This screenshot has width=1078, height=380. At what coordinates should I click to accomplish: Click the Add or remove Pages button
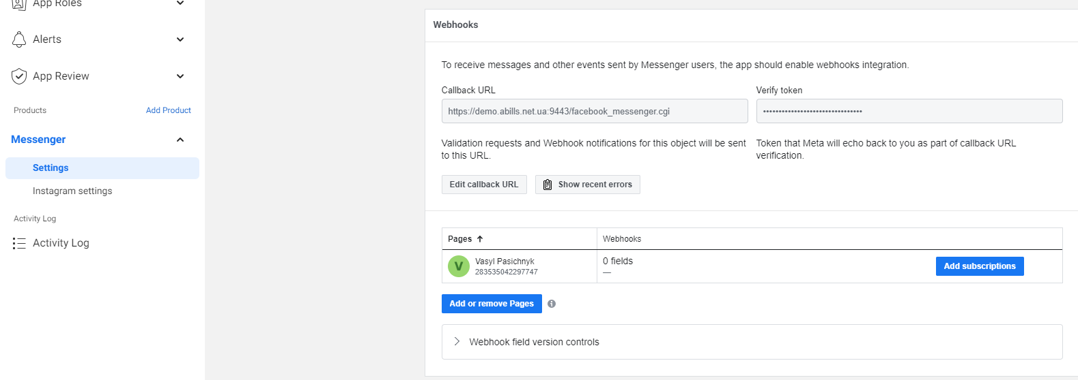[492, 304]
